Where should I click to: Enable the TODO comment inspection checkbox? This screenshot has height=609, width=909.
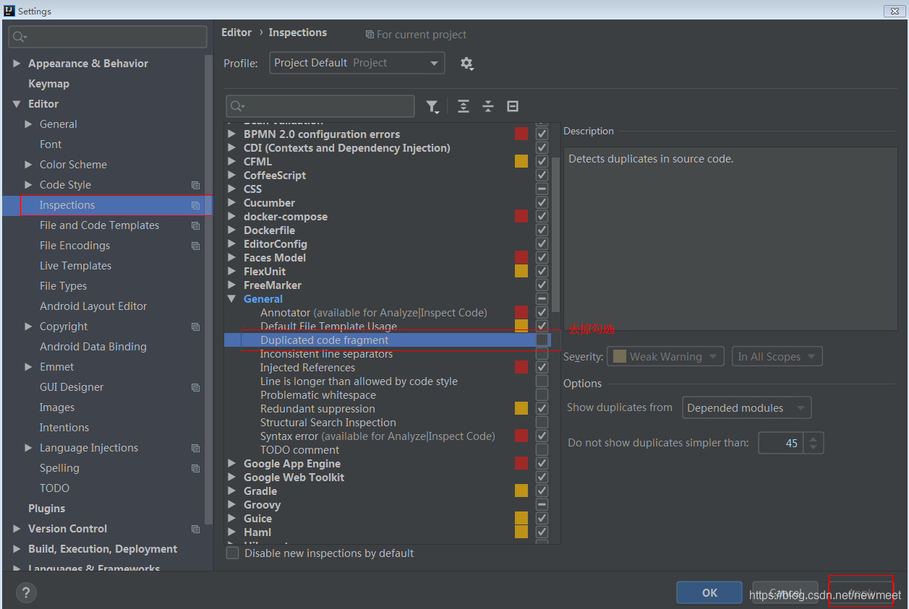(x=542, y=450)
